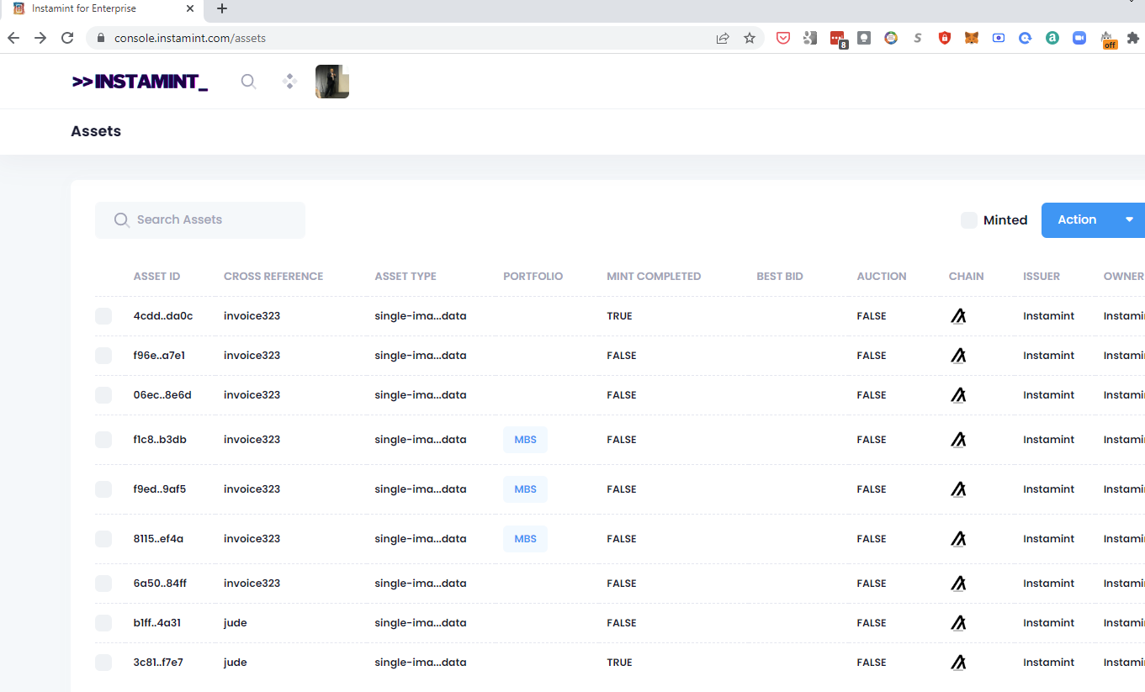Select checkbox for asset f9ed..9af5
The image size is (1145, 692).
103,489
